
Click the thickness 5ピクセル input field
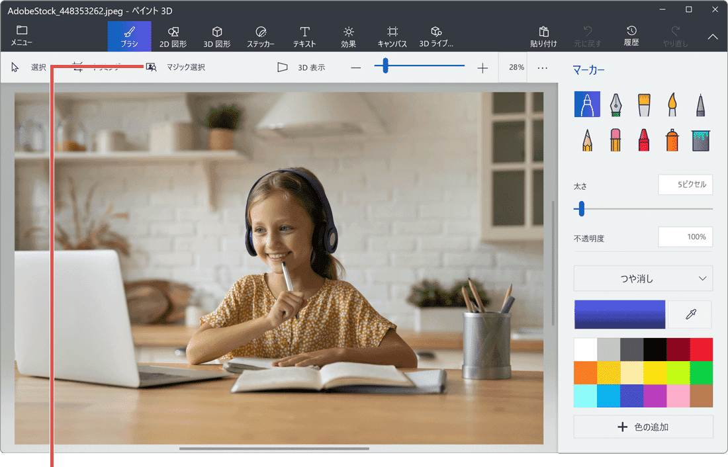[685, 185]
